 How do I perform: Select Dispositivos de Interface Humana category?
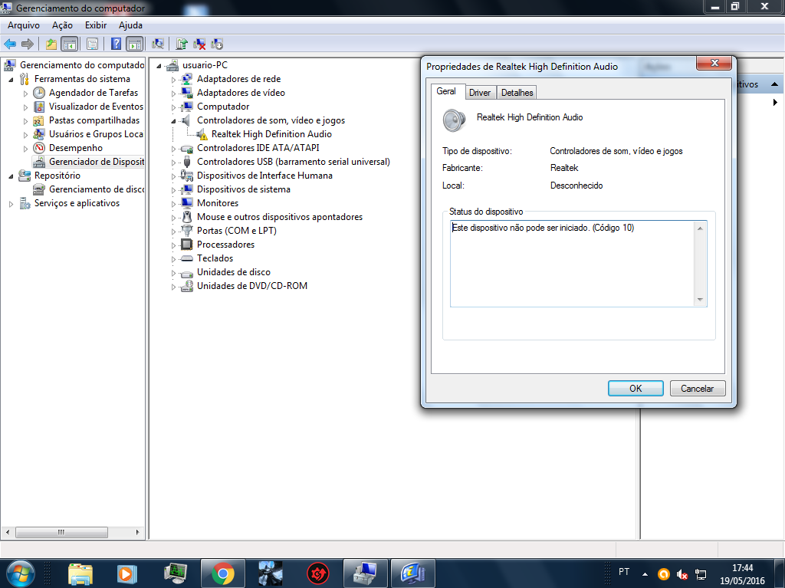pos(264,176)
